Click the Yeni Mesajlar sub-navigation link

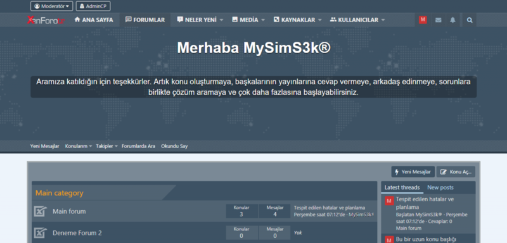[x=44, y=146]
